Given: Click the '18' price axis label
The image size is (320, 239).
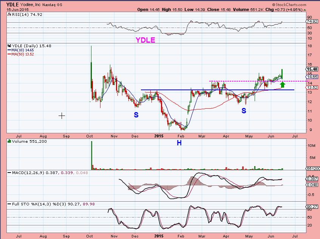Looking at the screenshot, I should (x=310, y=46).
